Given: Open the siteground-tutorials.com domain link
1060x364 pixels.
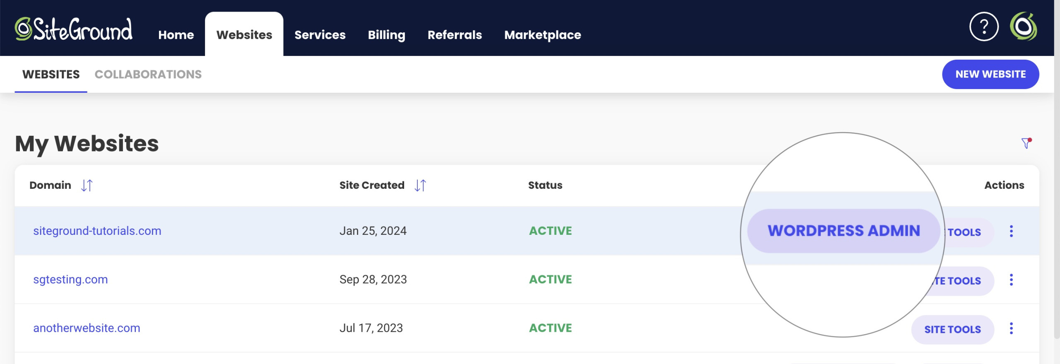Looking at the screenshot, I should (x=97, y=231).
